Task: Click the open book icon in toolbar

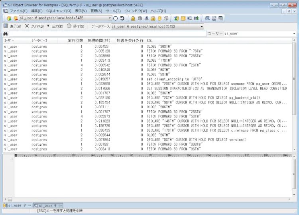Action: pyautogui.click(x=220, y=18)
